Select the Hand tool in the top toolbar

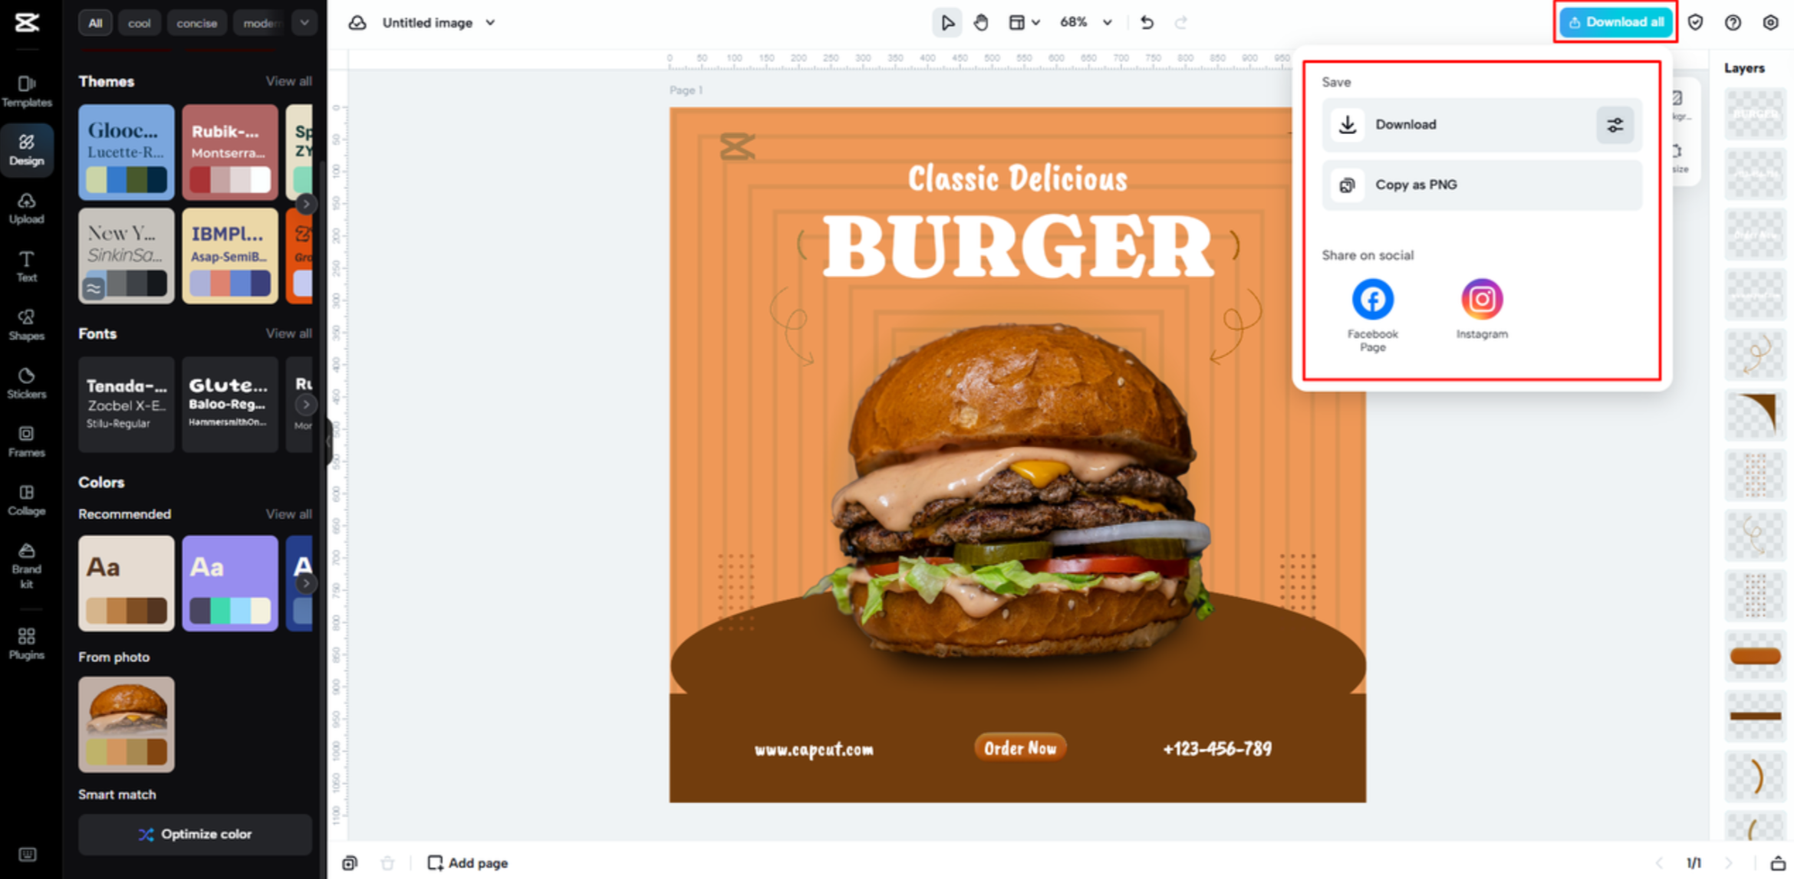[982, 22]
